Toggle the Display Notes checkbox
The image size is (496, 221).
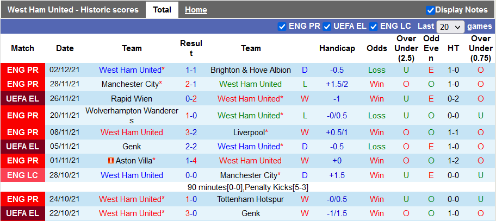(x=430, y=10)
